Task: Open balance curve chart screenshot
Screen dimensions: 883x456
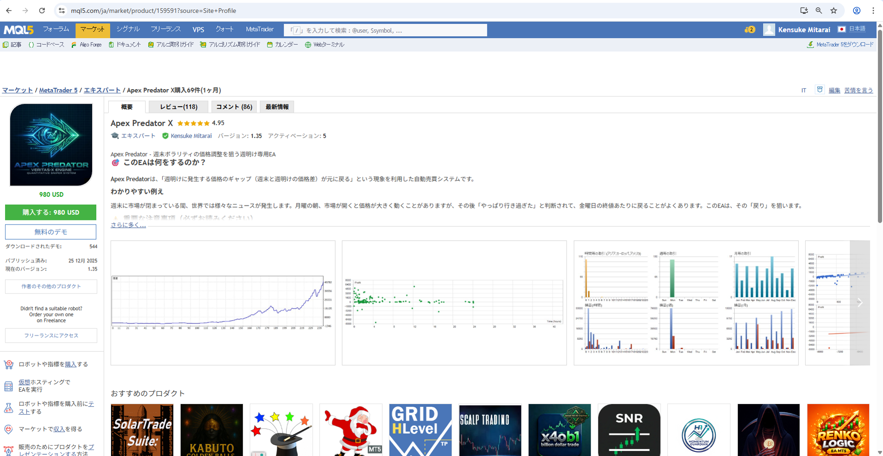Action: pos(223,303)
